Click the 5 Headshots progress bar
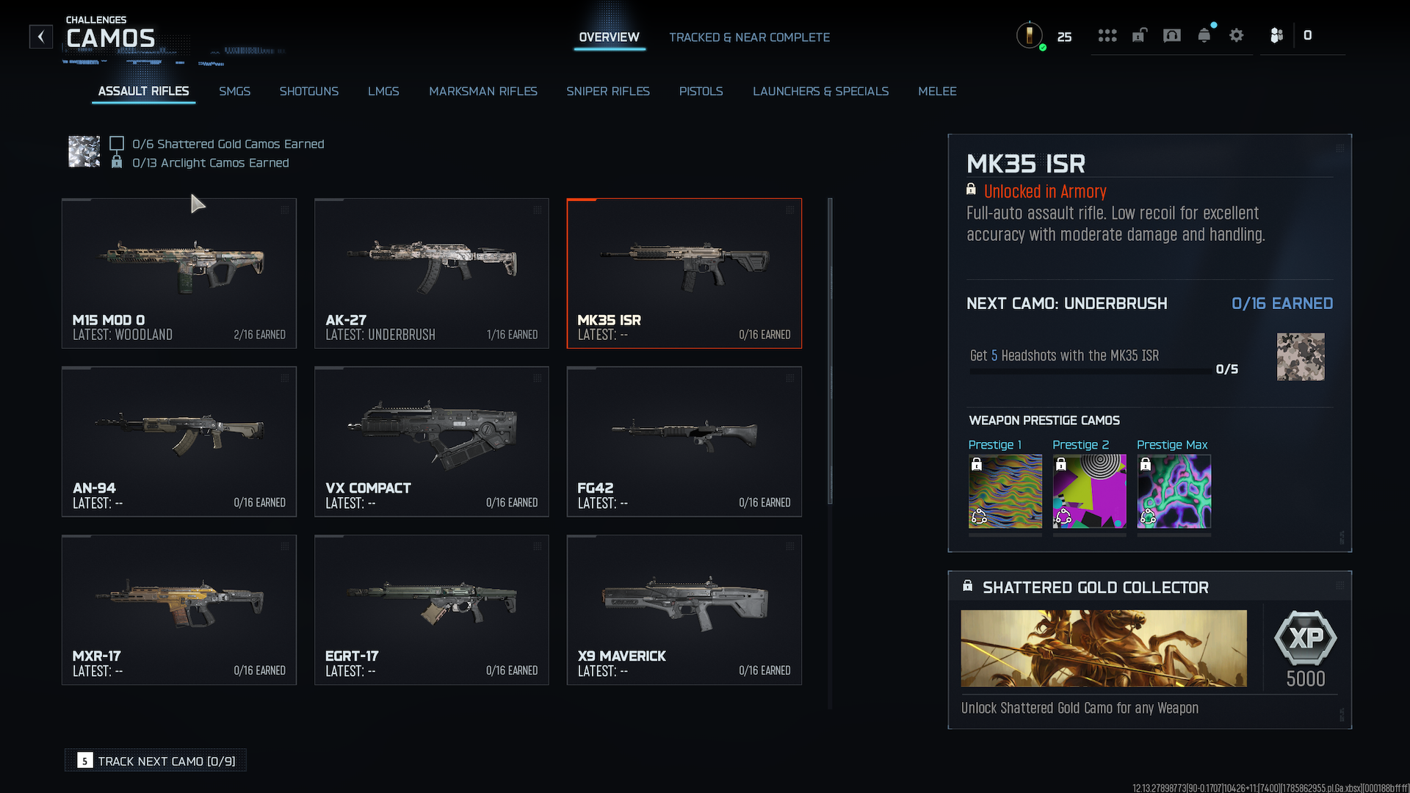This screenshot has height=793, width=1410. coord(1090,372)
